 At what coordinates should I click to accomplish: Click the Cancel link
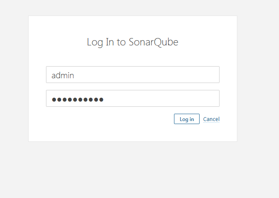coord(211,119)
